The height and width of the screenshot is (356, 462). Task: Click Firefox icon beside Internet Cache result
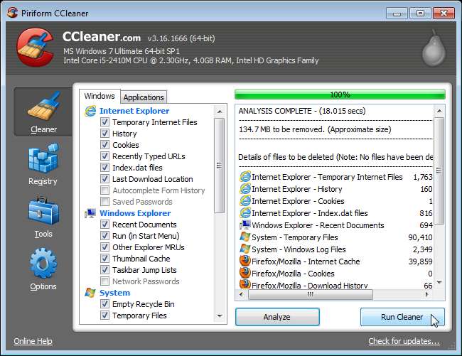(x=245, y=261)
